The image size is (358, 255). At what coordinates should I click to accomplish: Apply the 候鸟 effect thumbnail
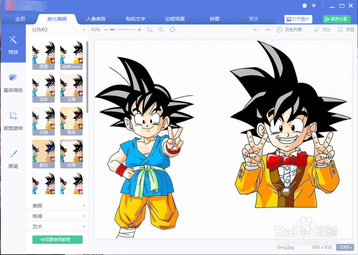(x=71, y=121)
